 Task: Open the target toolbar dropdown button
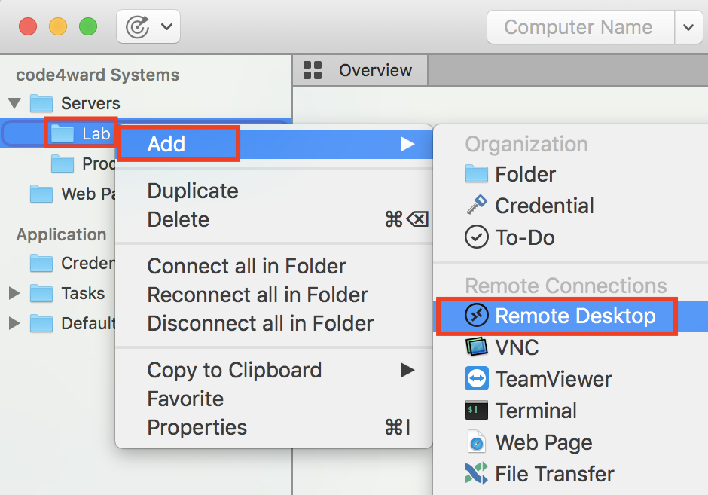pyautogui.click(x=148, y=28)
